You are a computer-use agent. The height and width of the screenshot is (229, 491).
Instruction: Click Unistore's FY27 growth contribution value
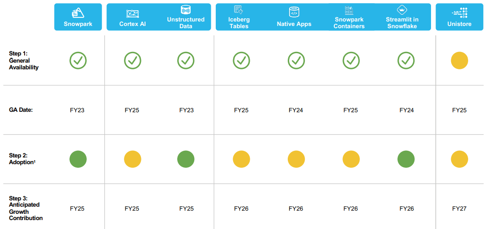[459, 208]
